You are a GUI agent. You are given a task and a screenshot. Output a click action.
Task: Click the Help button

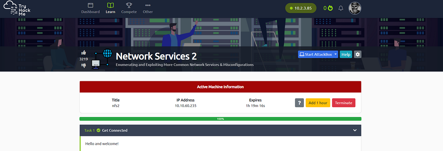click(346, 54)
